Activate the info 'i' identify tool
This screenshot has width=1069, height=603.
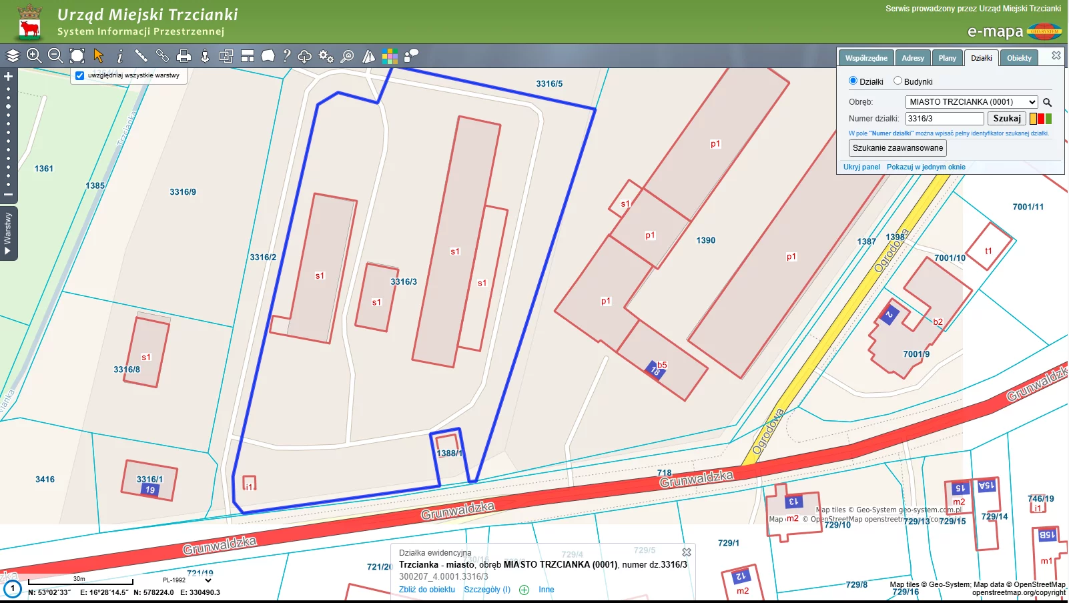click(x=120, y=56)
